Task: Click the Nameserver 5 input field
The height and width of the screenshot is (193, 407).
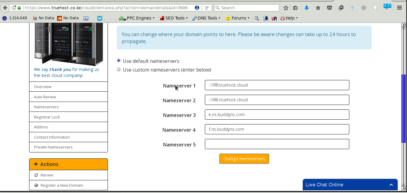Action: (x=277, y=144)
